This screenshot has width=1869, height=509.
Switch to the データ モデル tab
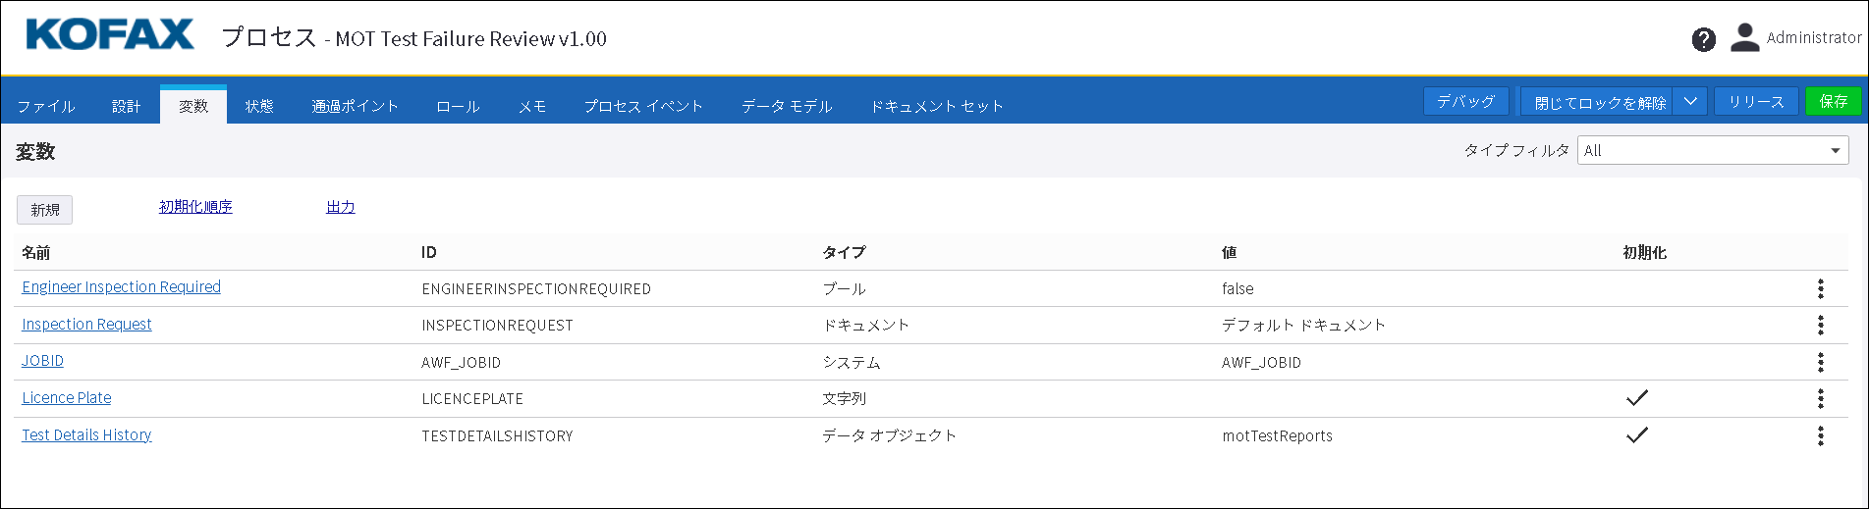point(787,106)
